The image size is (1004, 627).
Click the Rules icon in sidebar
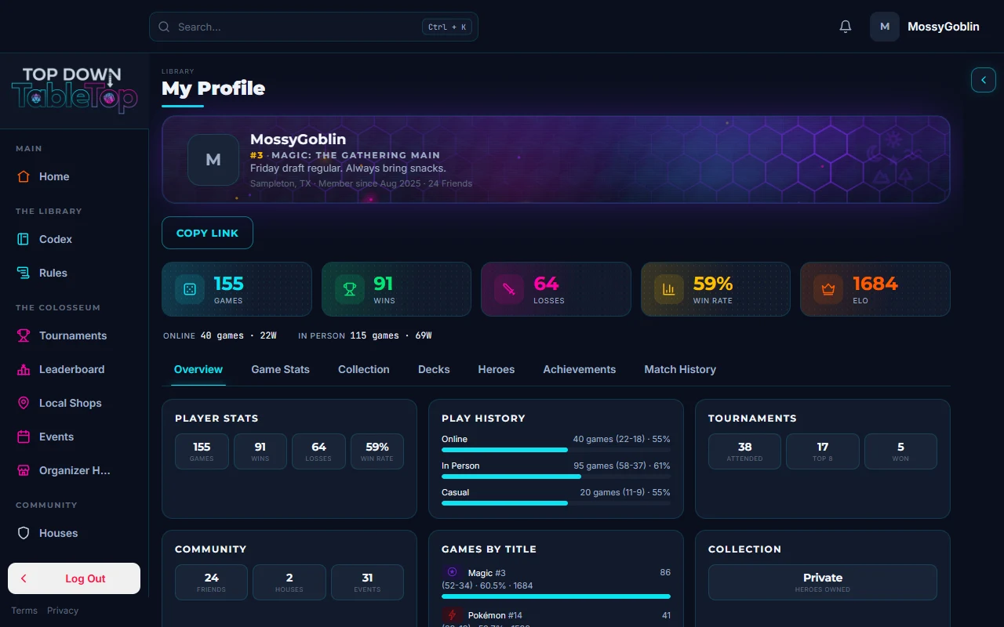coord(24,273)
